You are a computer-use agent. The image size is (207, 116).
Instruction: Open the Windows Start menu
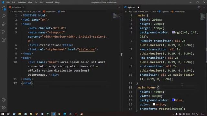coord(3,114)
